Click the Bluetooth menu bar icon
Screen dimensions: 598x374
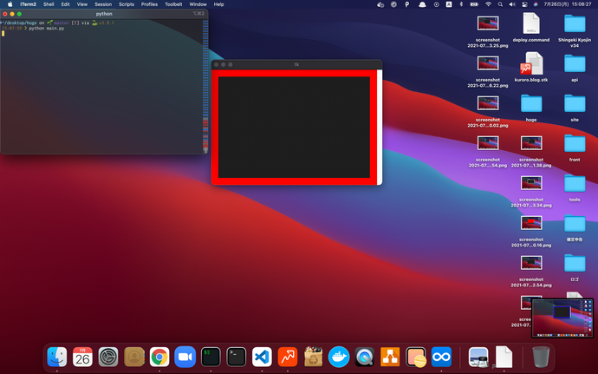461,4
